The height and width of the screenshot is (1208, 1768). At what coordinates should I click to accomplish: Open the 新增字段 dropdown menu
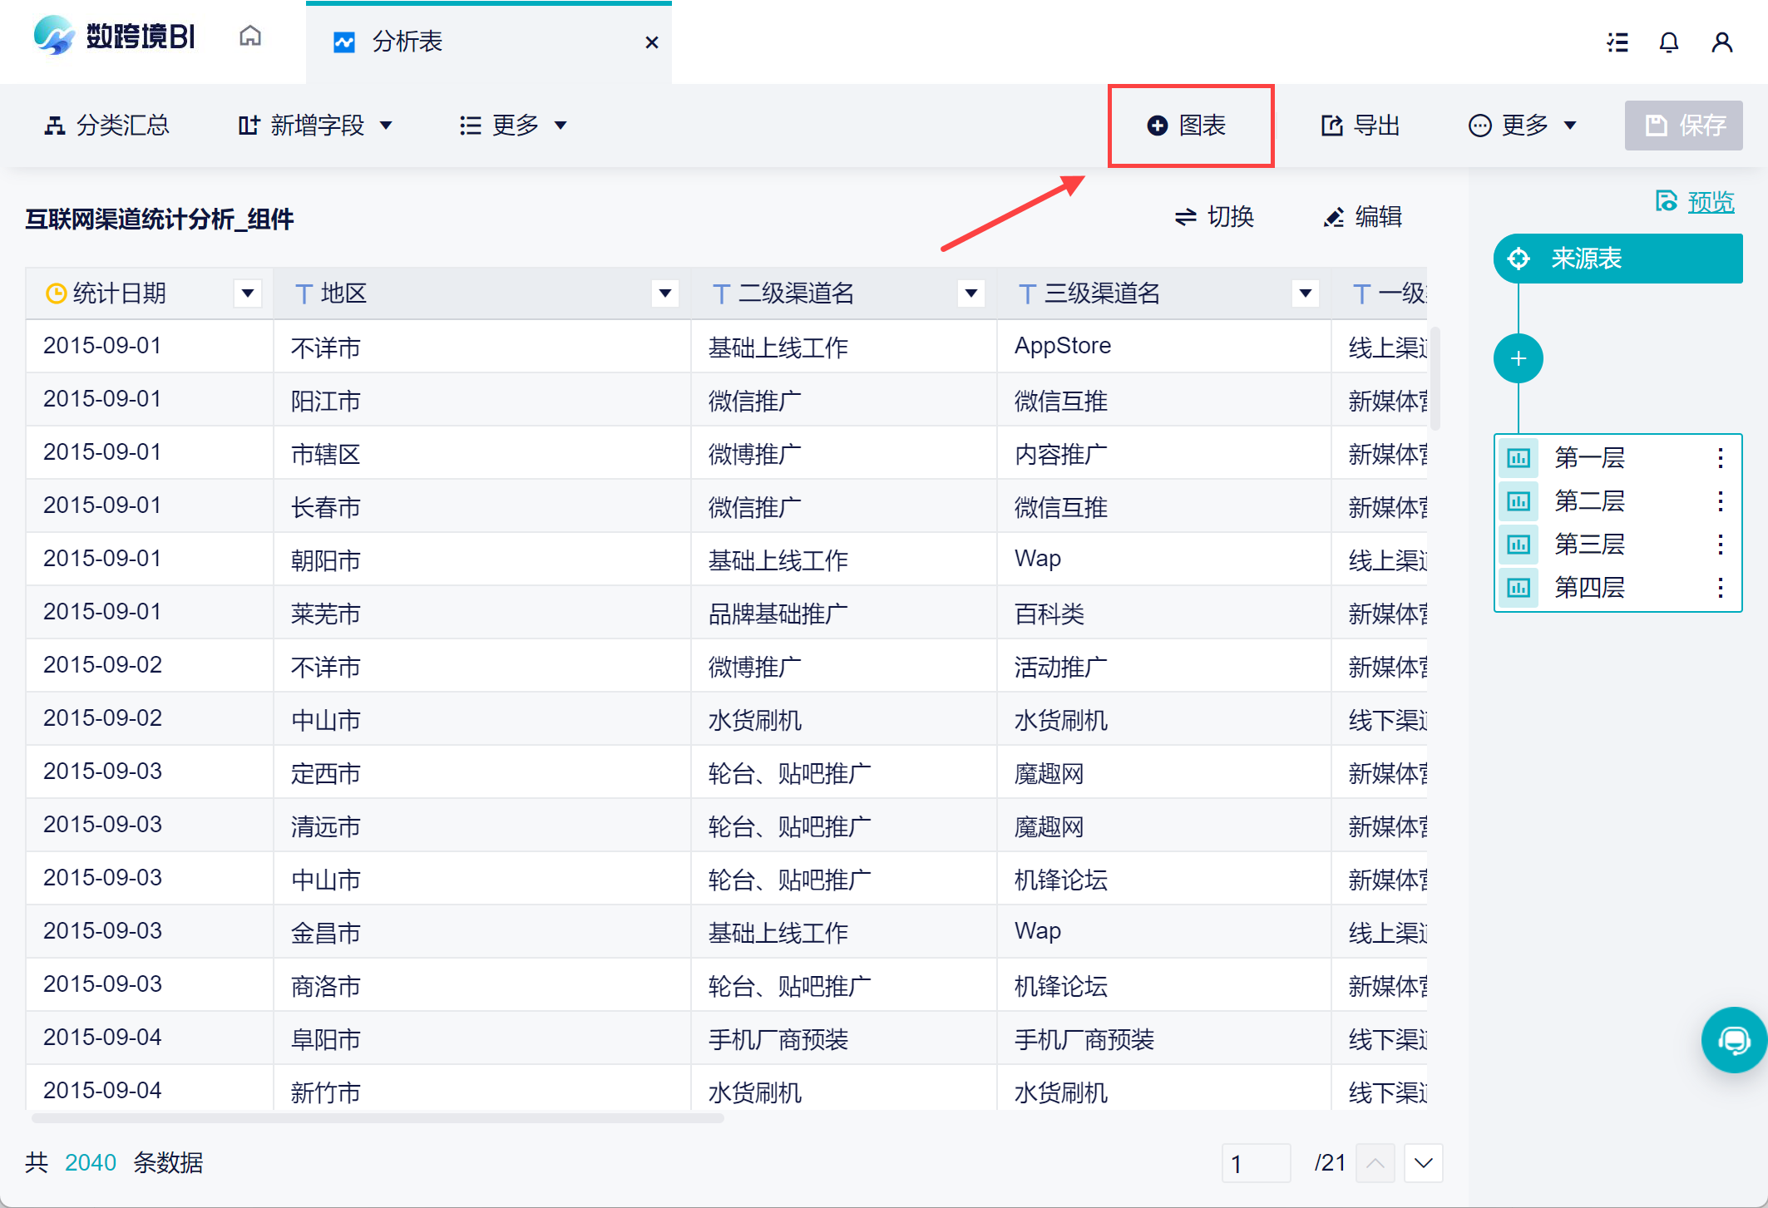point(315,126)
